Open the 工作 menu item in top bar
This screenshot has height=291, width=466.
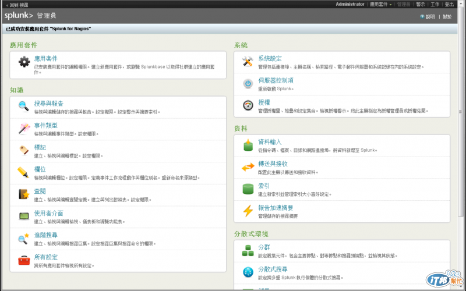click(435, 4)
